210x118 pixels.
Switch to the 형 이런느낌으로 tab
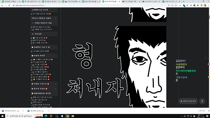click(31, 2)
